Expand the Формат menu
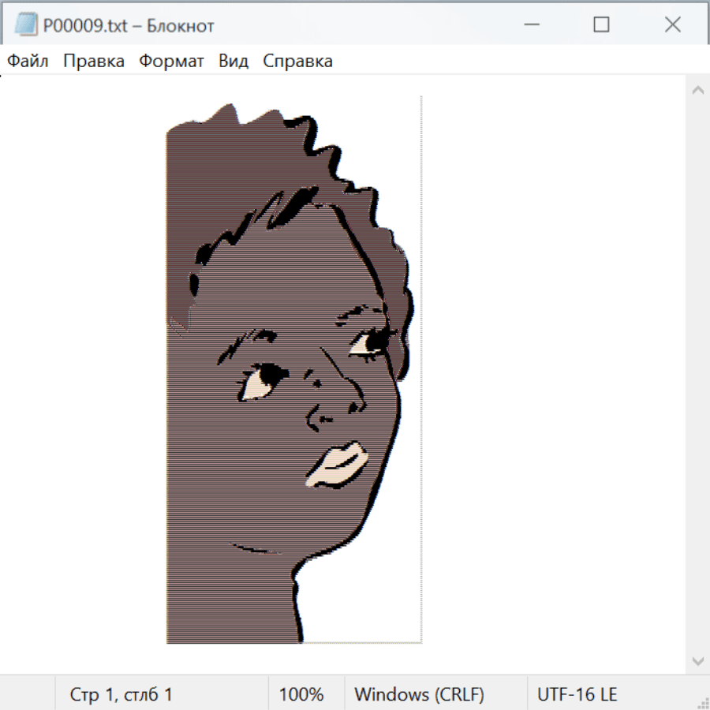Screen dimensions: 710x710 [x=171, y=62]
